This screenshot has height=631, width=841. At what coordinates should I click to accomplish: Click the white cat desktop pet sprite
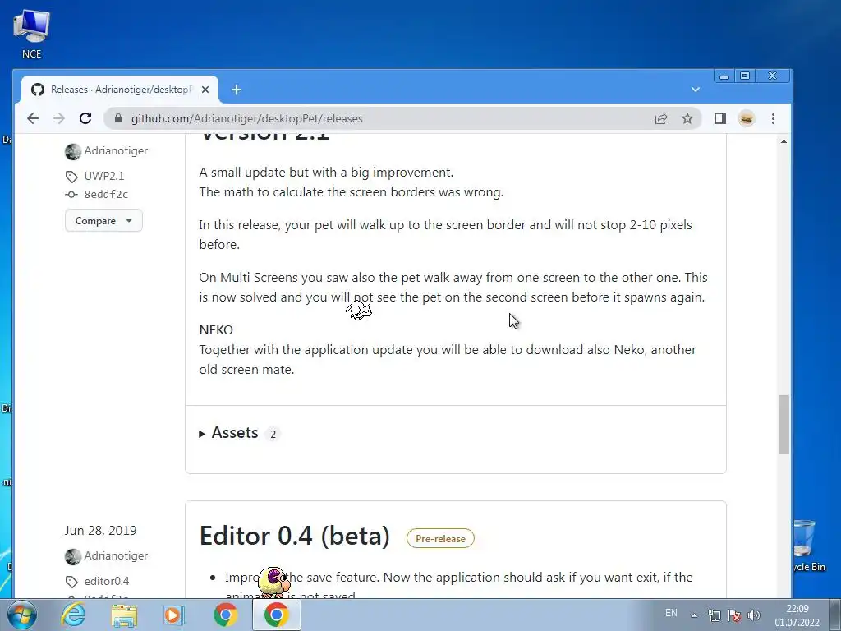[x=359, y=310]
